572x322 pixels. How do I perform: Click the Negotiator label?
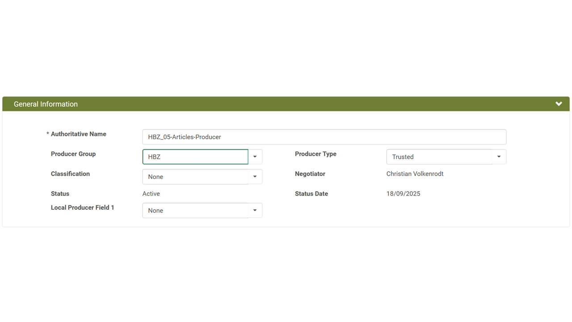point(310,174)
